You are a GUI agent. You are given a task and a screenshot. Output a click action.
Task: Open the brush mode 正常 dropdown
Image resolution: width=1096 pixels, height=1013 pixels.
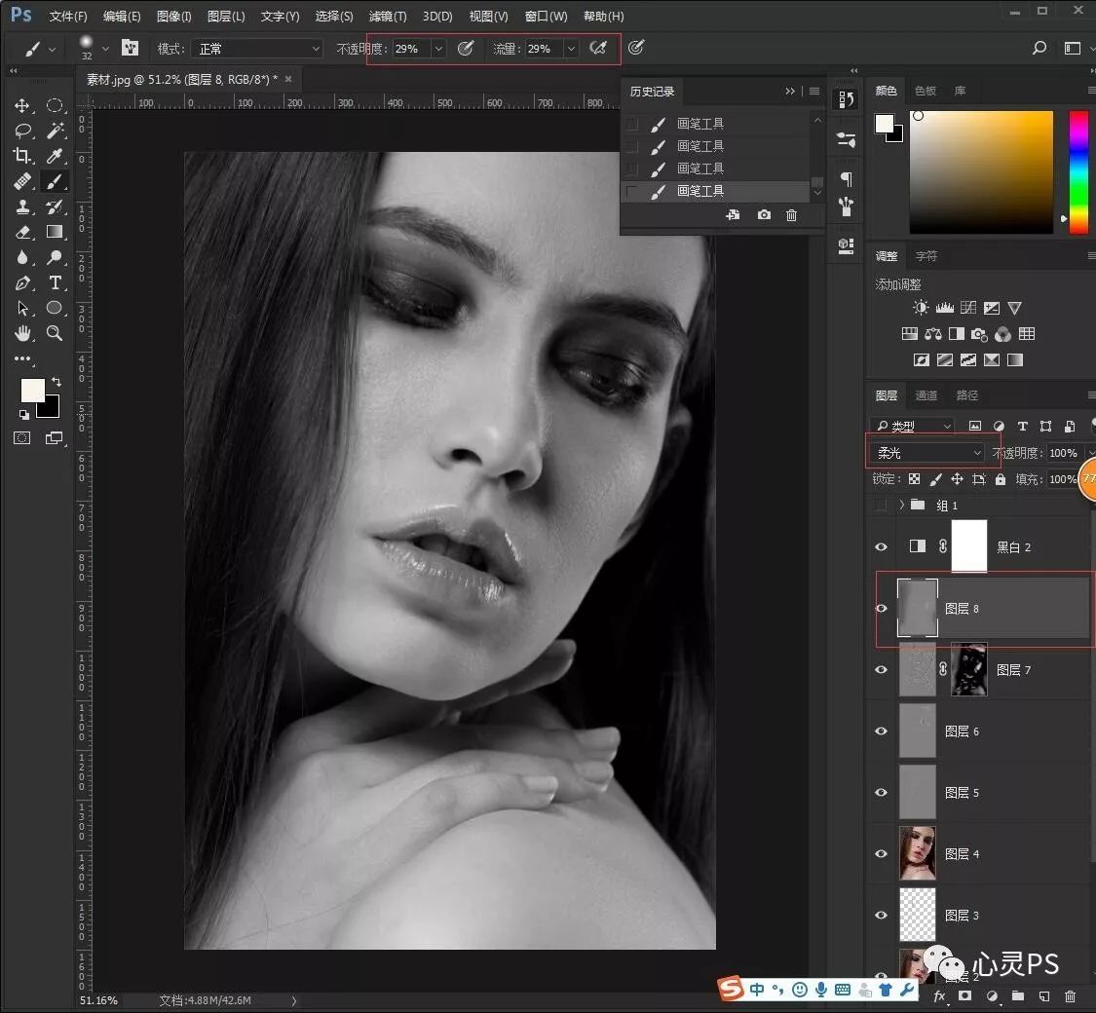point(257,48)
